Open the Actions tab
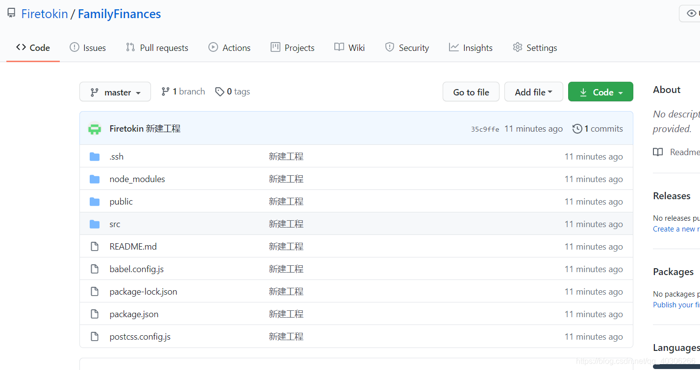700x370 pixels. tap(229, 47)
